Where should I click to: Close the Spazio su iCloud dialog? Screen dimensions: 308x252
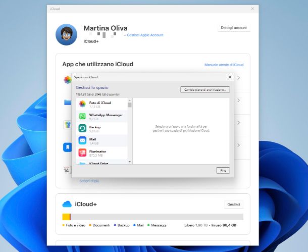click(230, 77)
